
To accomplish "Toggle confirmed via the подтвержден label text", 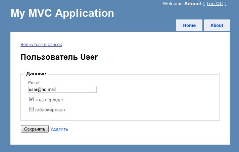I will [x=49, y=100].
